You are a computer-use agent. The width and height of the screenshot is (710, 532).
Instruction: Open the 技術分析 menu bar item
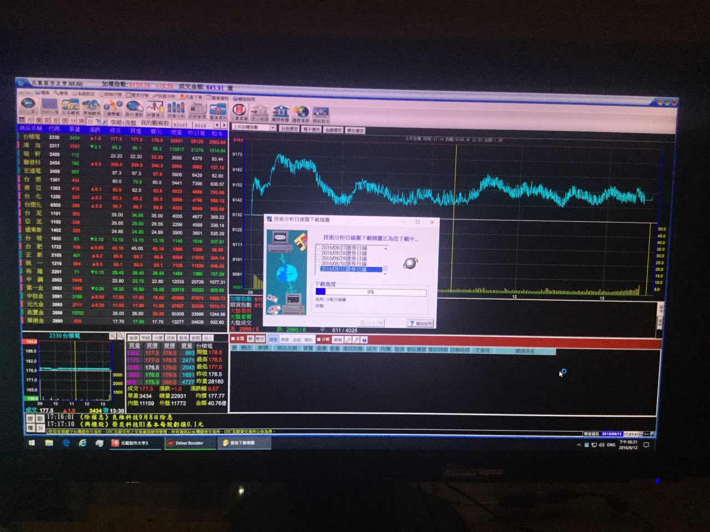(x=164, y=96)
